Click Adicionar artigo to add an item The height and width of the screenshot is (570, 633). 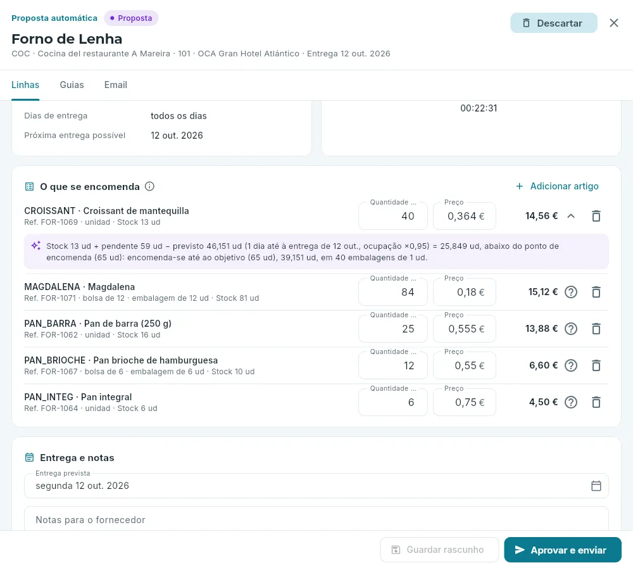tap(557, 186)
